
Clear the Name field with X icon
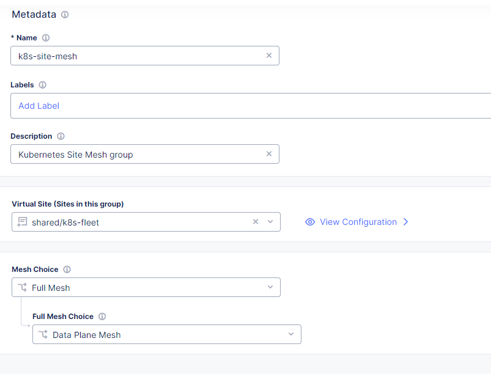[x=269, y=56]
